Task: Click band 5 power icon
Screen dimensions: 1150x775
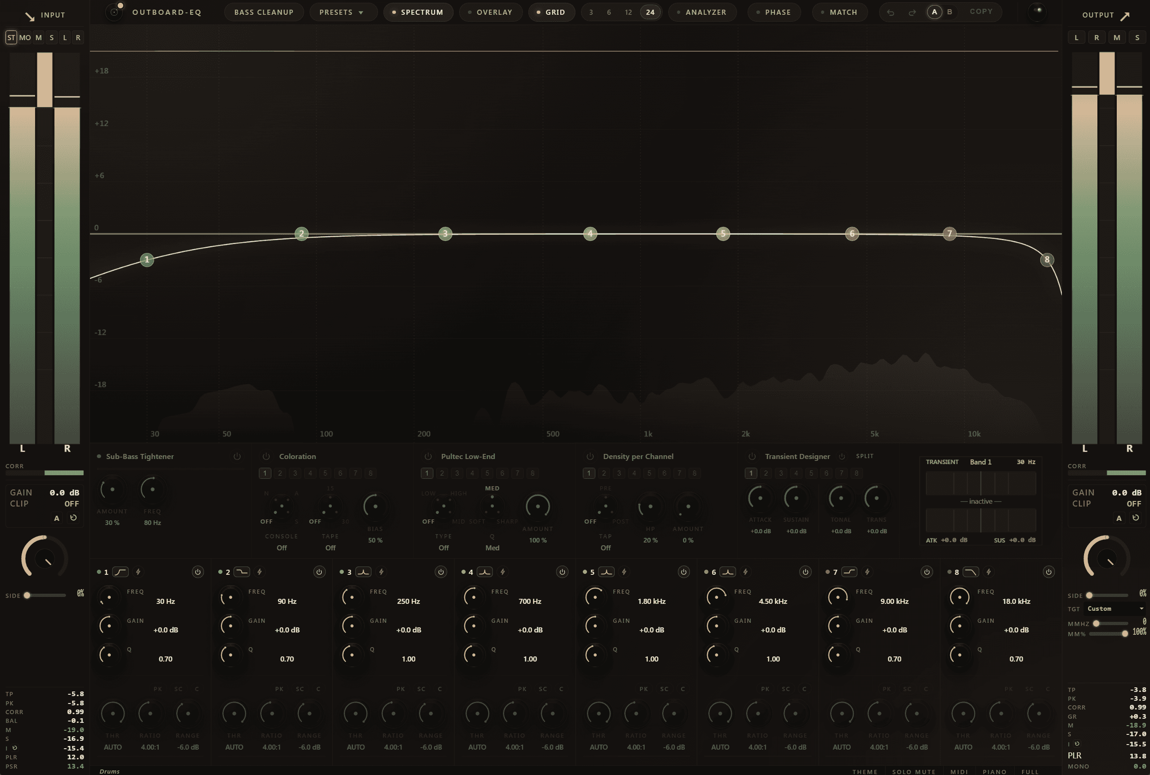Action: [684, 572]
